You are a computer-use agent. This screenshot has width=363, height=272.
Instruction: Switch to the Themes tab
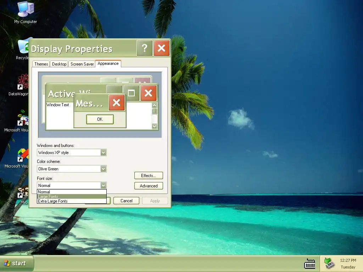[41, 64]
